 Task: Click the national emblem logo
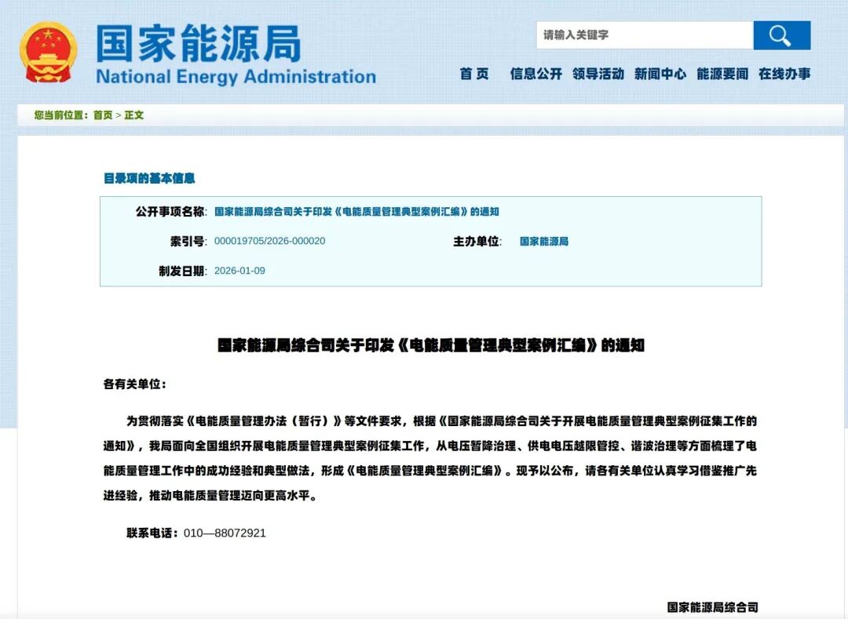pos(48,52)
